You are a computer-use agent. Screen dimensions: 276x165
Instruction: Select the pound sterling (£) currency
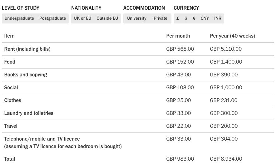click(x=178, y=18)
